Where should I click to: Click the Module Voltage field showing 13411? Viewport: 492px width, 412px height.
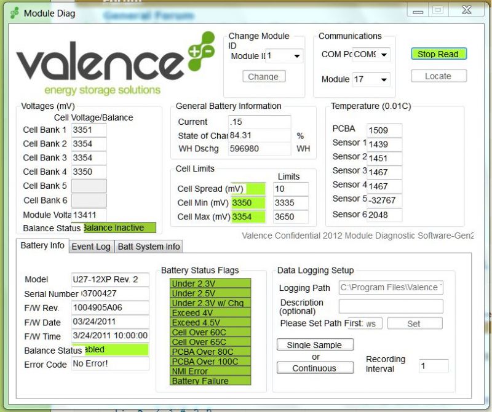tap(89, 215)
